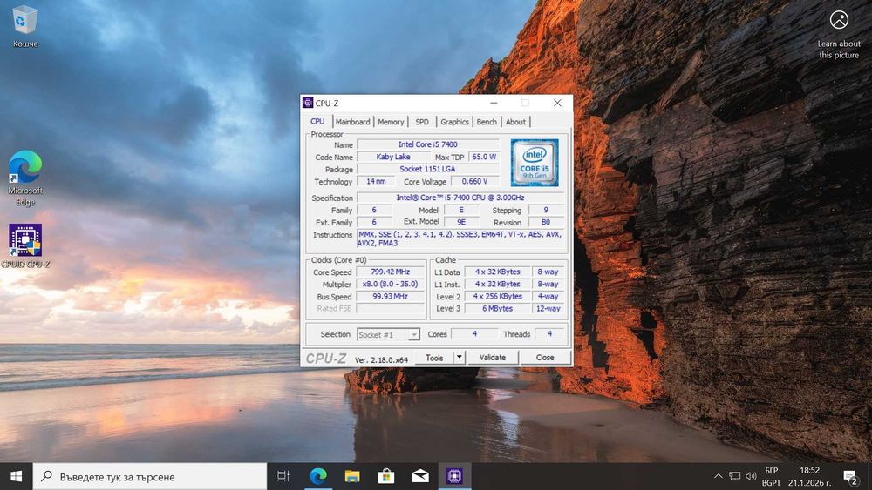Open File Explorer from the taskbar

(x=352, y=476)
